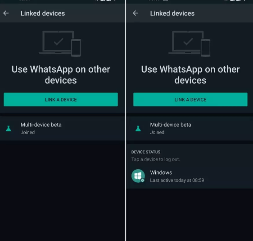Select the Windows linked device entry
The image size is (253, 241).
[190, 176]
